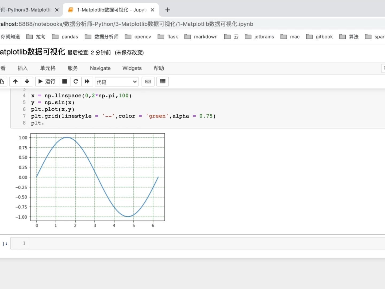Open the 云 bookmark folder
This screenshot has width=385, height=289.
(x=231, y=37)
